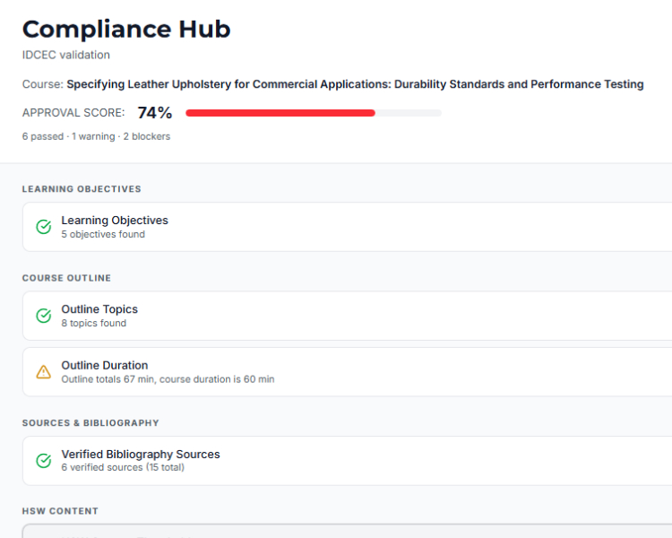Image resolution: width=672 pixels, height=538 pixels.
Task: Click the IDCEC validation subtitle
Action: click(x=66, y=55)
